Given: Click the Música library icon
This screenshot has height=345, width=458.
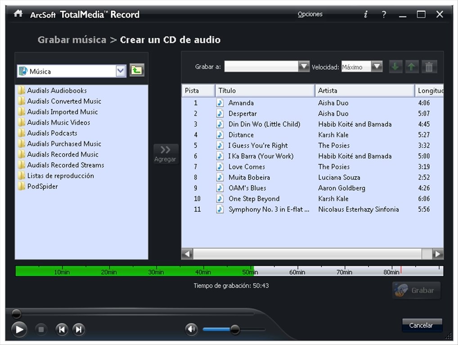Looking at the screenshot, I should tap(23, 71).
